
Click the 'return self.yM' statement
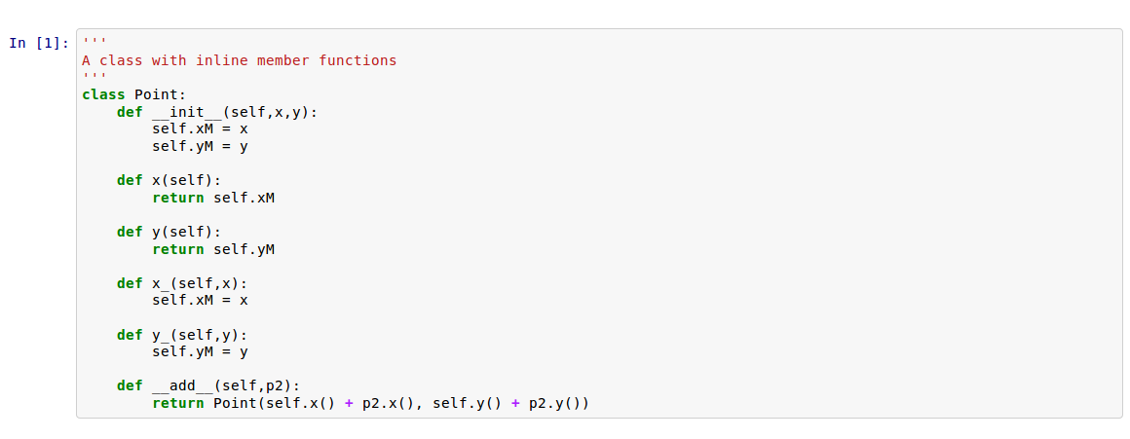pyautogui.click(x=213, y=249)
